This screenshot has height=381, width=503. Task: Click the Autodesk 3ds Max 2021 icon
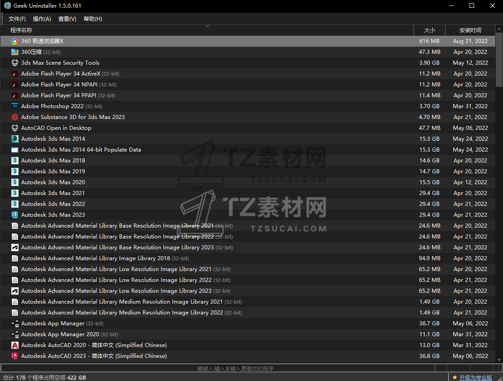point(15,193)
